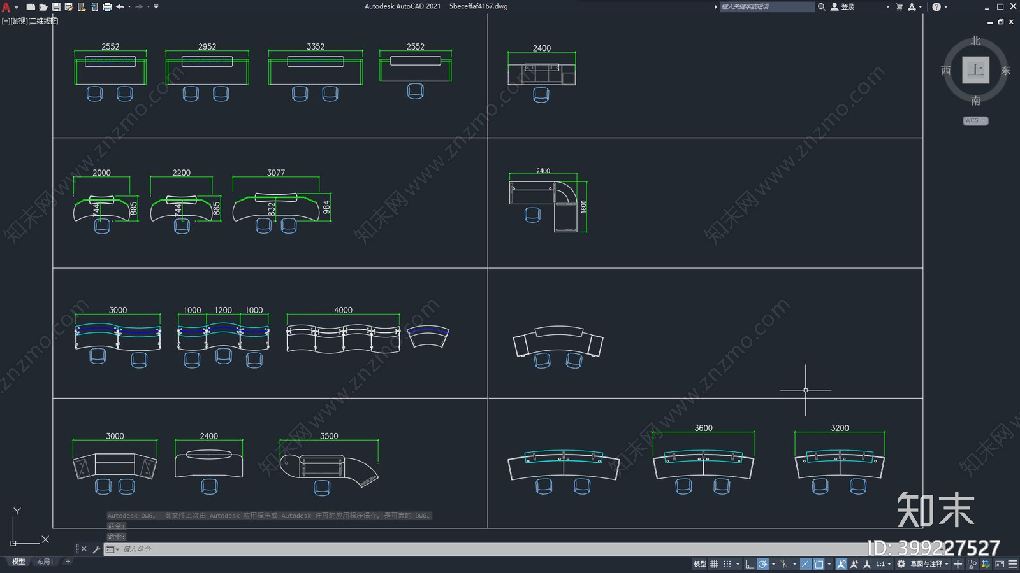Open the workspace switching gear icon
The image size is (1020, 573).
click(901, 564)
